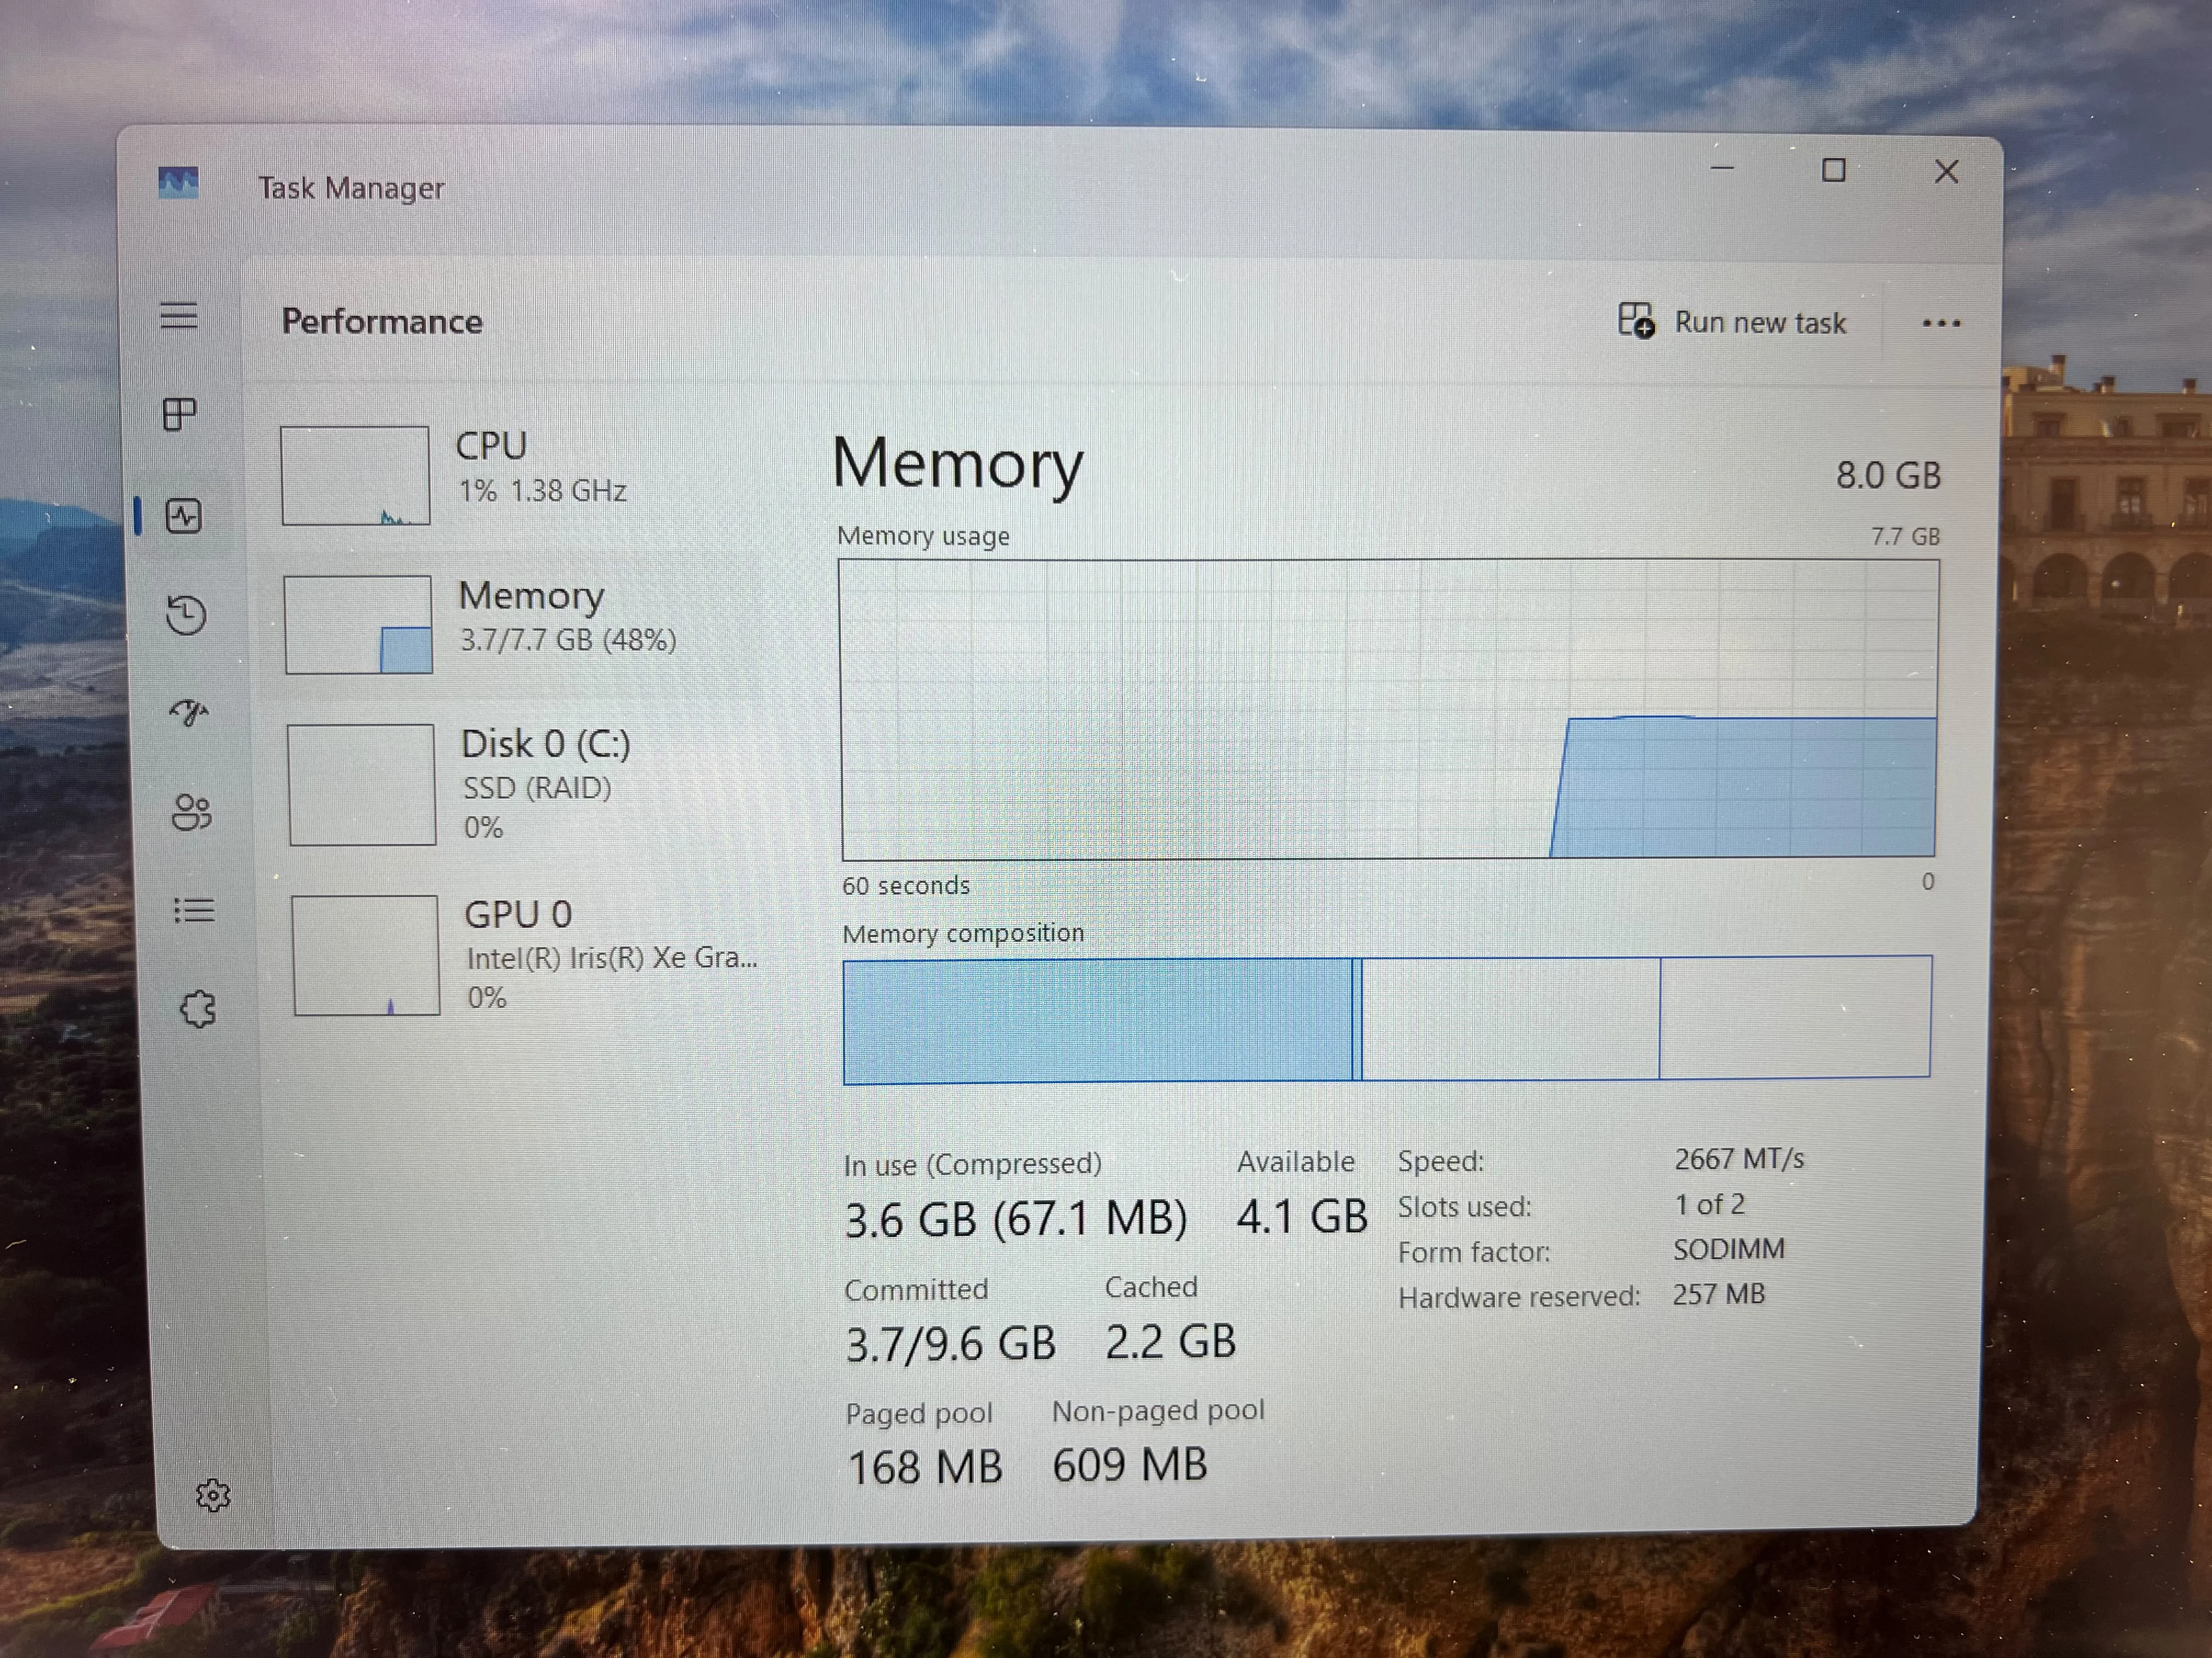
Task: Maximize the Task Manager window
Action: pyautogui.click(x=1834, y=170)
